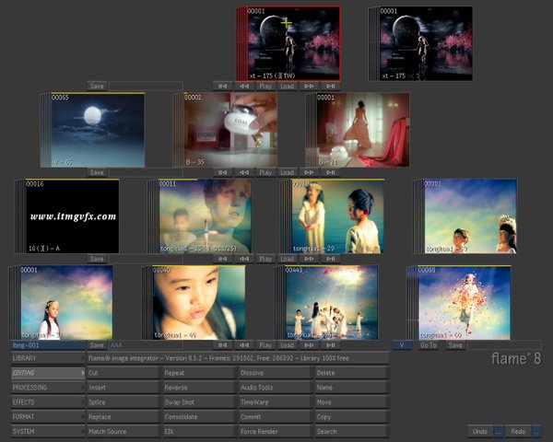Jump to first frame below xt – 175 clip
This screenshot has height=442, width=553.
[x=222, y=86]
